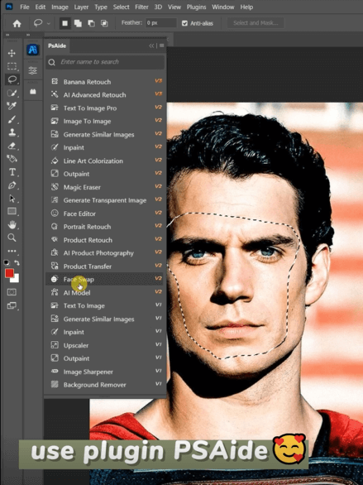363x485 pixels.
Task: Open the adjustments sliders panel icon
Action: (33, 70)
